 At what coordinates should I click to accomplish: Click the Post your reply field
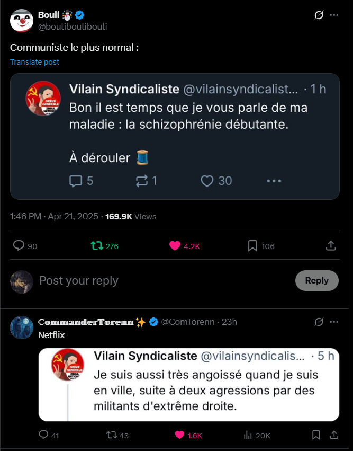click(x=159, y=280)
